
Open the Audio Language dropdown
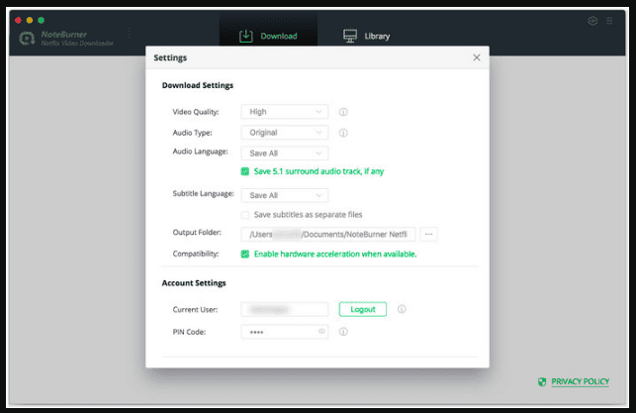point(284,154)
